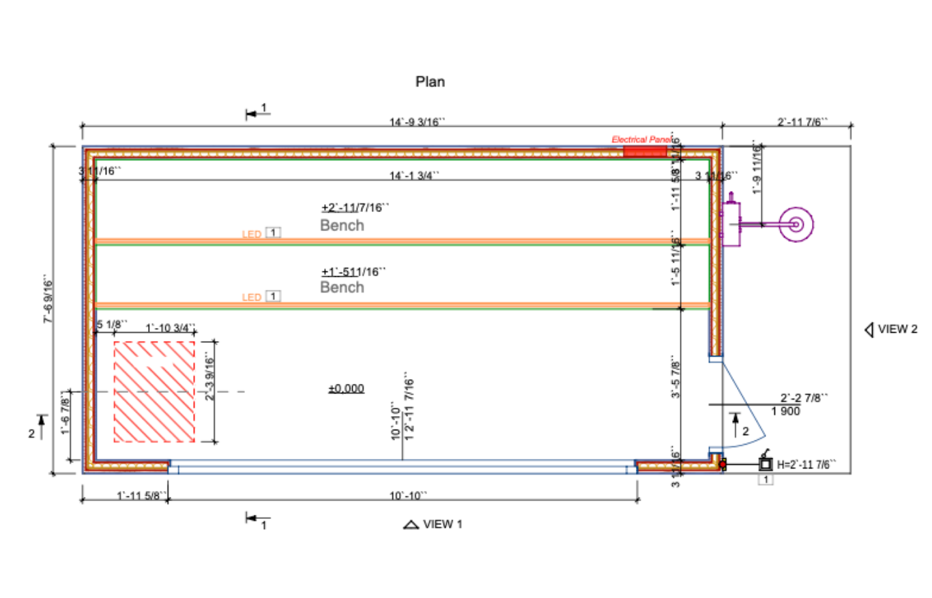Select the Plan title text
Screen dimensions: 932x598
430,82
